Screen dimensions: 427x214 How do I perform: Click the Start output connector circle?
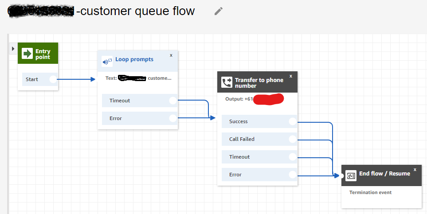53,79
